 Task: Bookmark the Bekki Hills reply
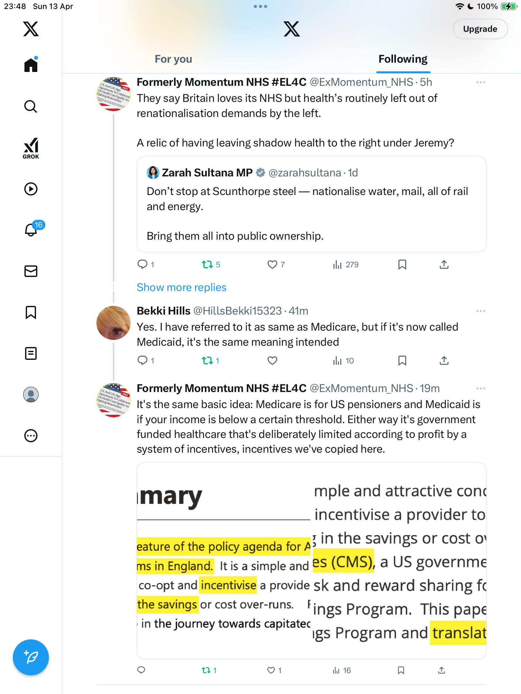tap(402, 360)
